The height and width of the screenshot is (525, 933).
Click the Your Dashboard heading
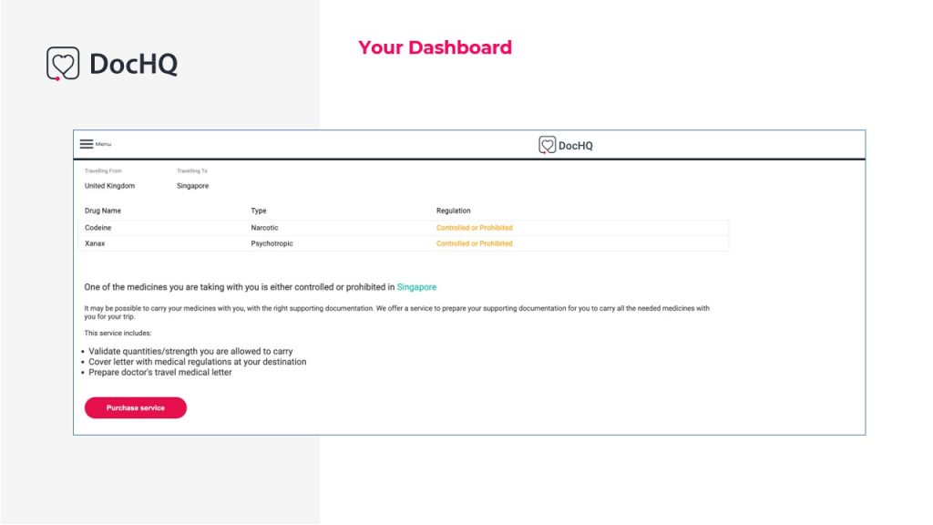tap(435, 47)
